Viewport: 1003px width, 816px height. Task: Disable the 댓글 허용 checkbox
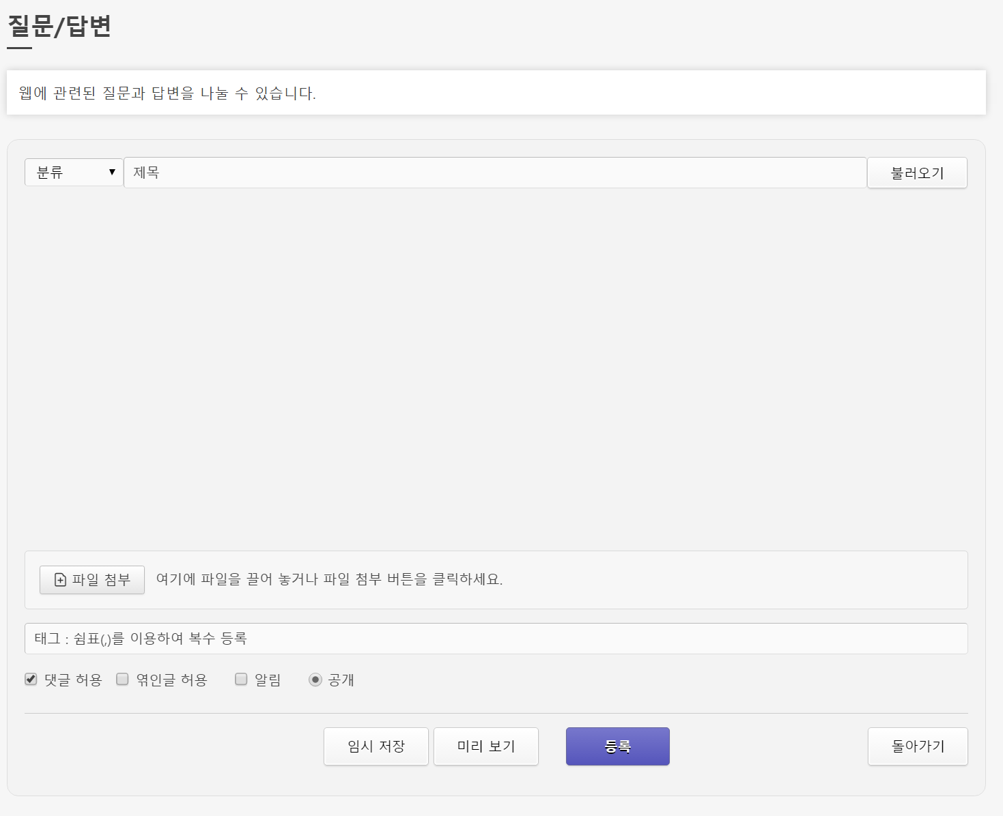point(31,678)
